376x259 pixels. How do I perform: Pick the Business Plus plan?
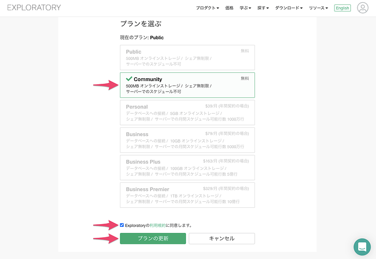click(187, 168)
